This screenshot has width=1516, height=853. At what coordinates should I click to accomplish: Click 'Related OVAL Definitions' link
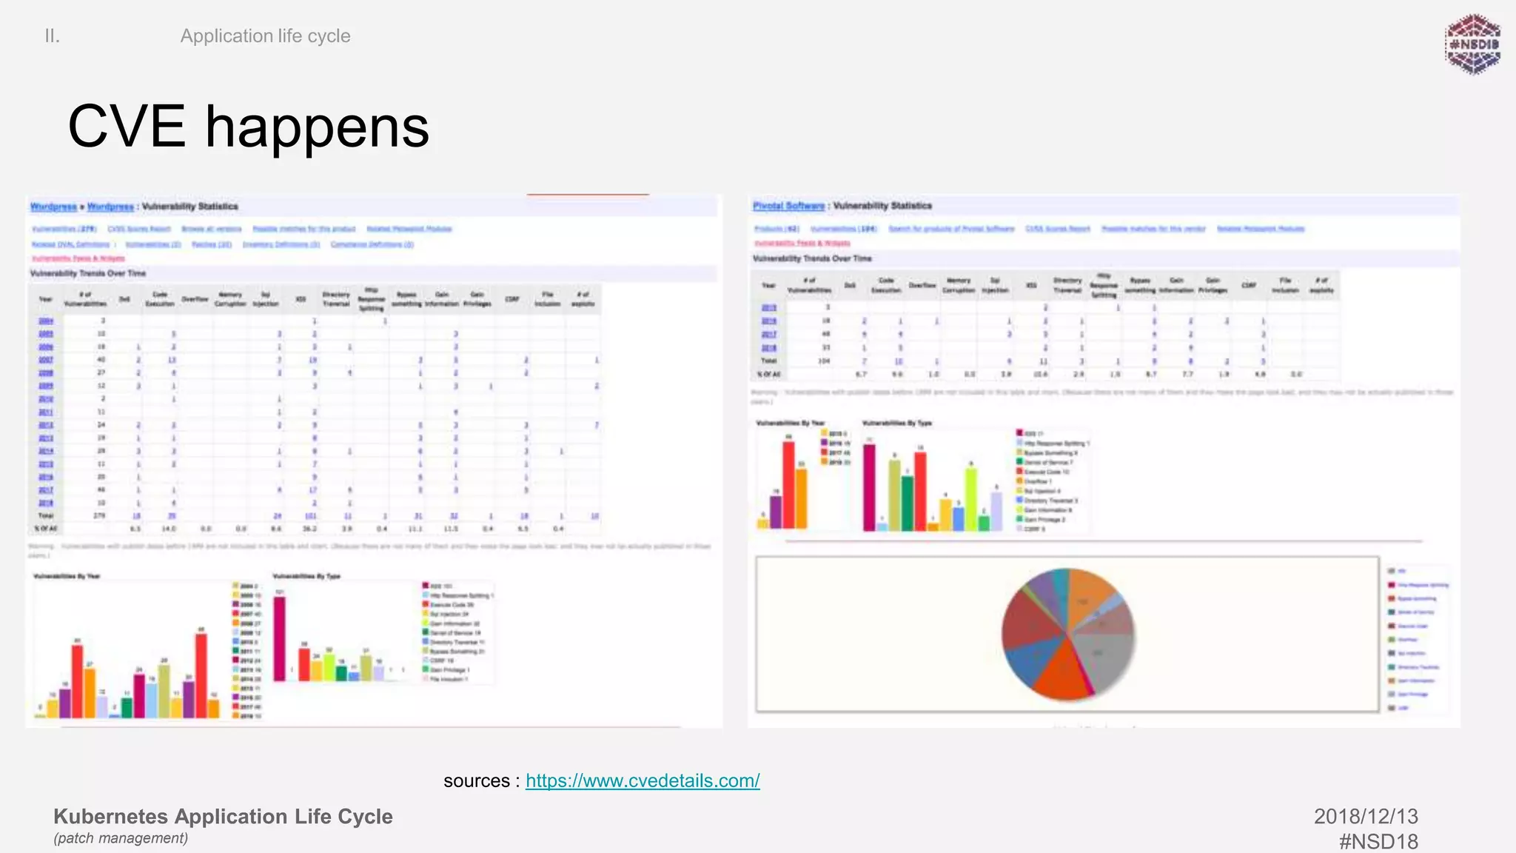tap(70, 244)
